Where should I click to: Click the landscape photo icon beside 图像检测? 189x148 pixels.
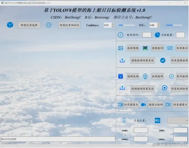tap(145, 48)
